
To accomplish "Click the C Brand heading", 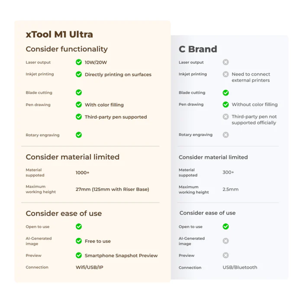I will [x=198, y=49].
